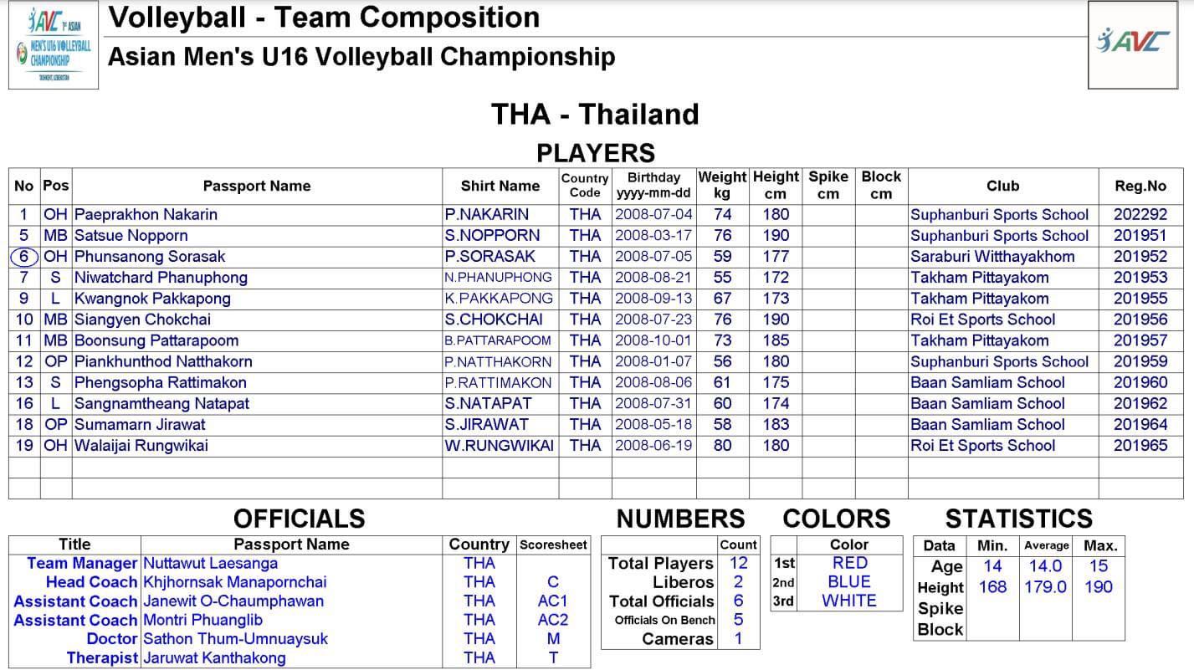Click the RED 1st color entry

(x=849, y=563)
